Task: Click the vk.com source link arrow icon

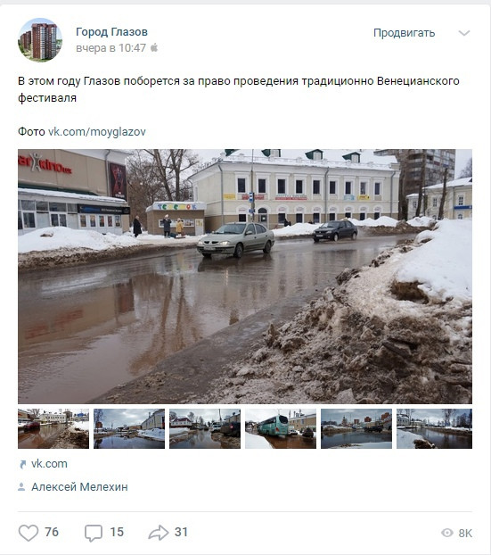Action: point(22,464)
